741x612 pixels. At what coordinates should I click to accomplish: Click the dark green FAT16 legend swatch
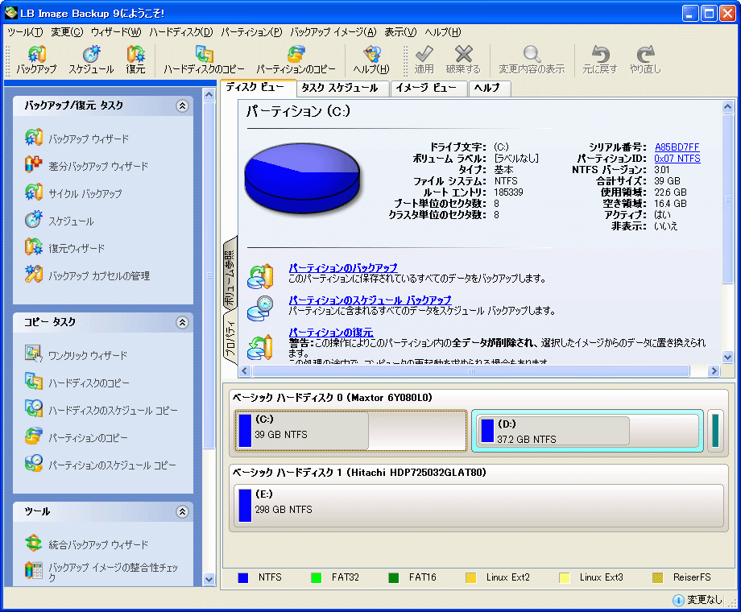click(393, 577)
